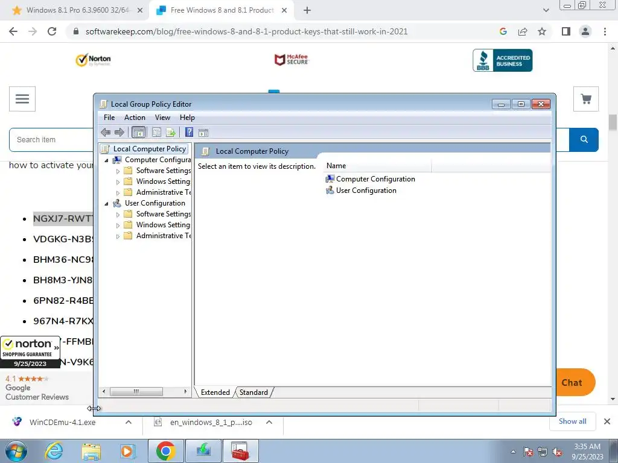Image resolution: width=618 pixels, height=463 pixels.
Task: Click Show all downloads link
Action: (x=572, y=421)
